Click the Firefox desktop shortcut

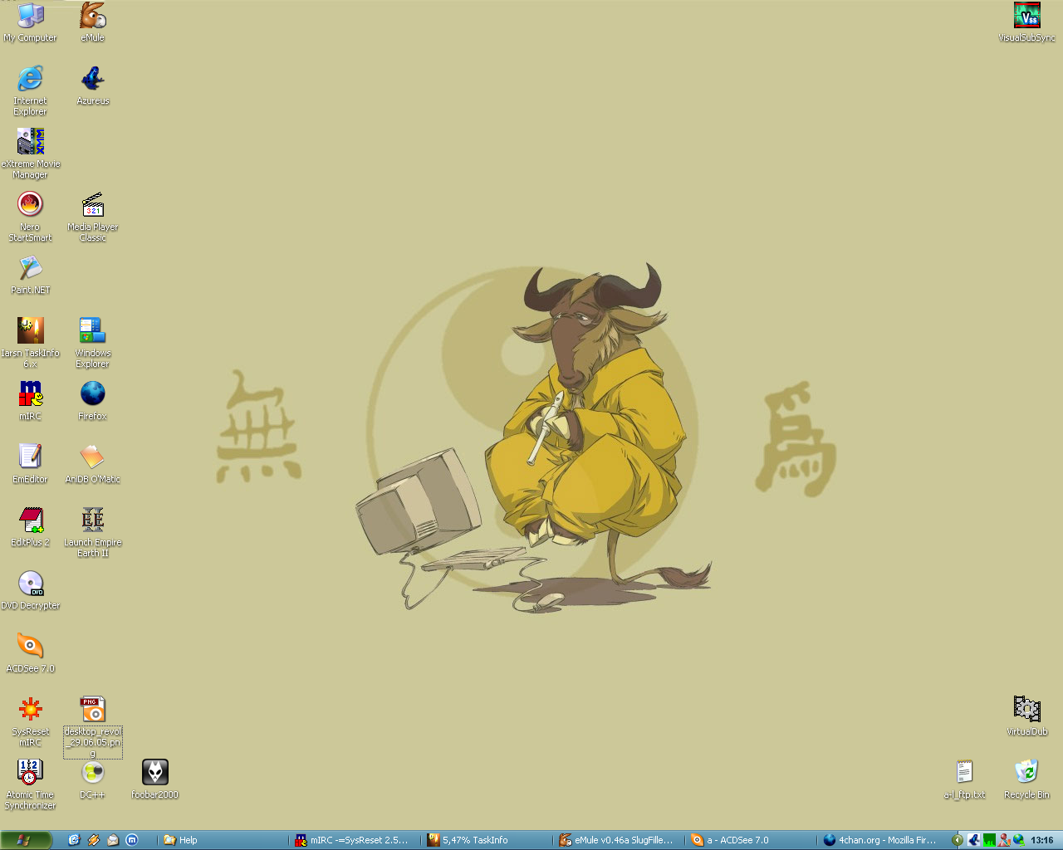pyautogui.click(x=93, y=401)
